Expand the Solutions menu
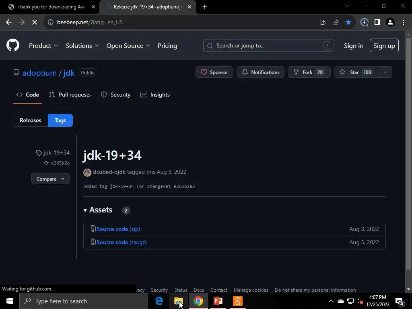Image resolution: width=412 pixels, height=309 pixels. pos(82,46)
